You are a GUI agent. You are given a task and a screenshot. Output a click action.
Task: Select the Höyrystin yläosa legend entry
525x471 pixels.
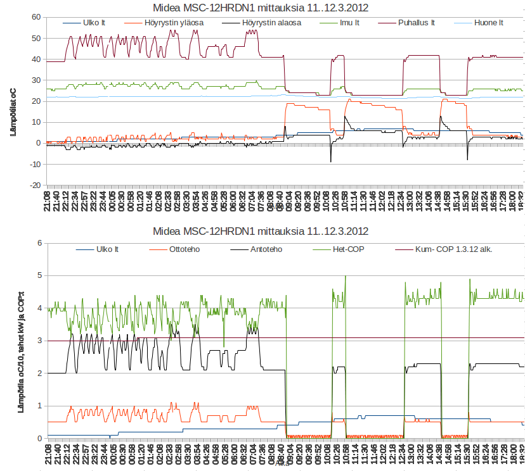pos(164,23)
